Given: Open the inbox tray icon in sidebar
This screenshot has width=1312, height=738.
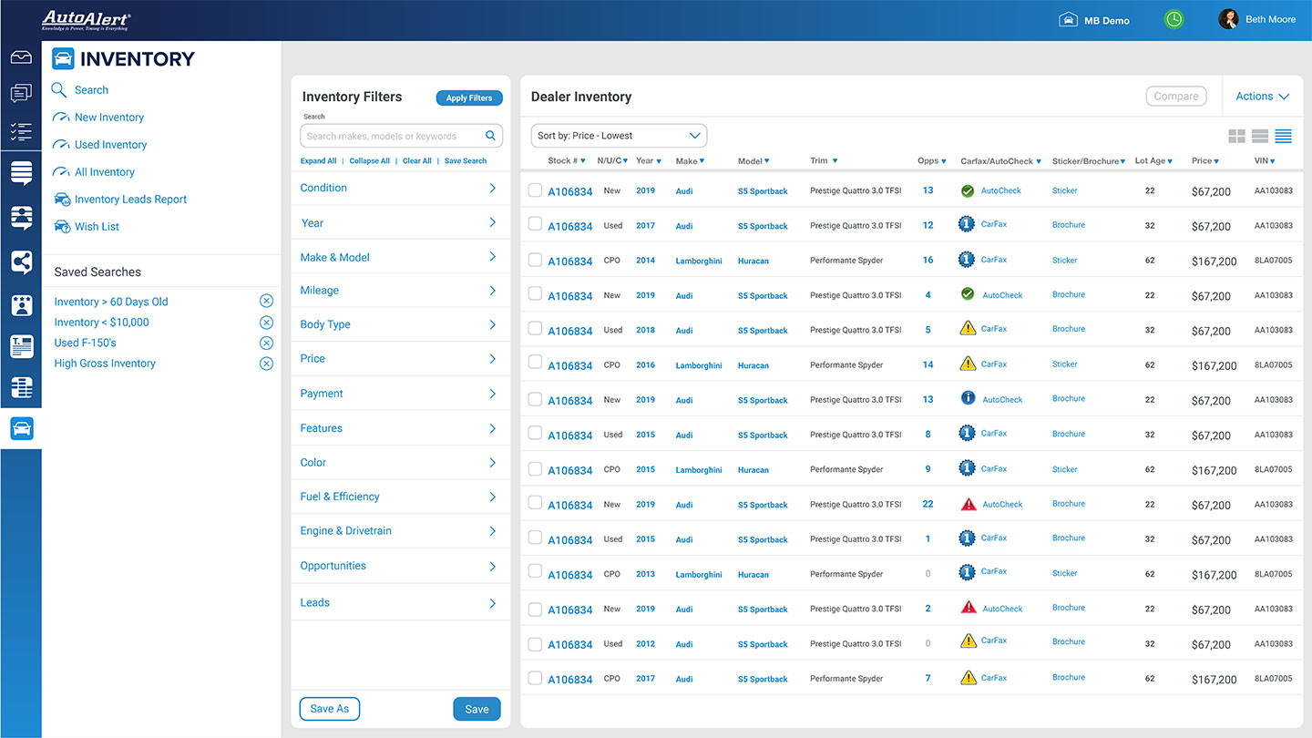Looking at the screenshot, I should click(21, 57).
